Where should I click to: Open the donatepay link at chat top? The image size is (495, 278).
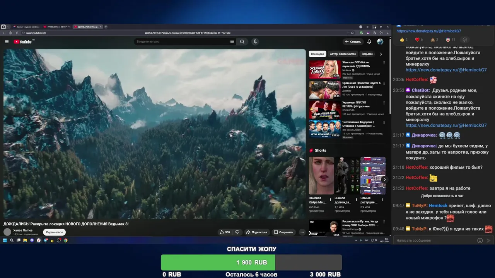[x=428, y=31]
